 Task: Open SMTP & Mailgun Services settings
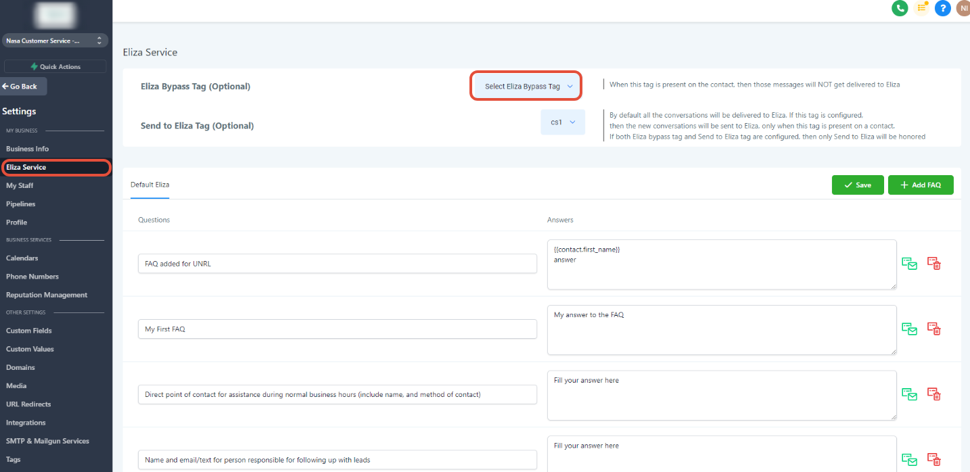47,441
